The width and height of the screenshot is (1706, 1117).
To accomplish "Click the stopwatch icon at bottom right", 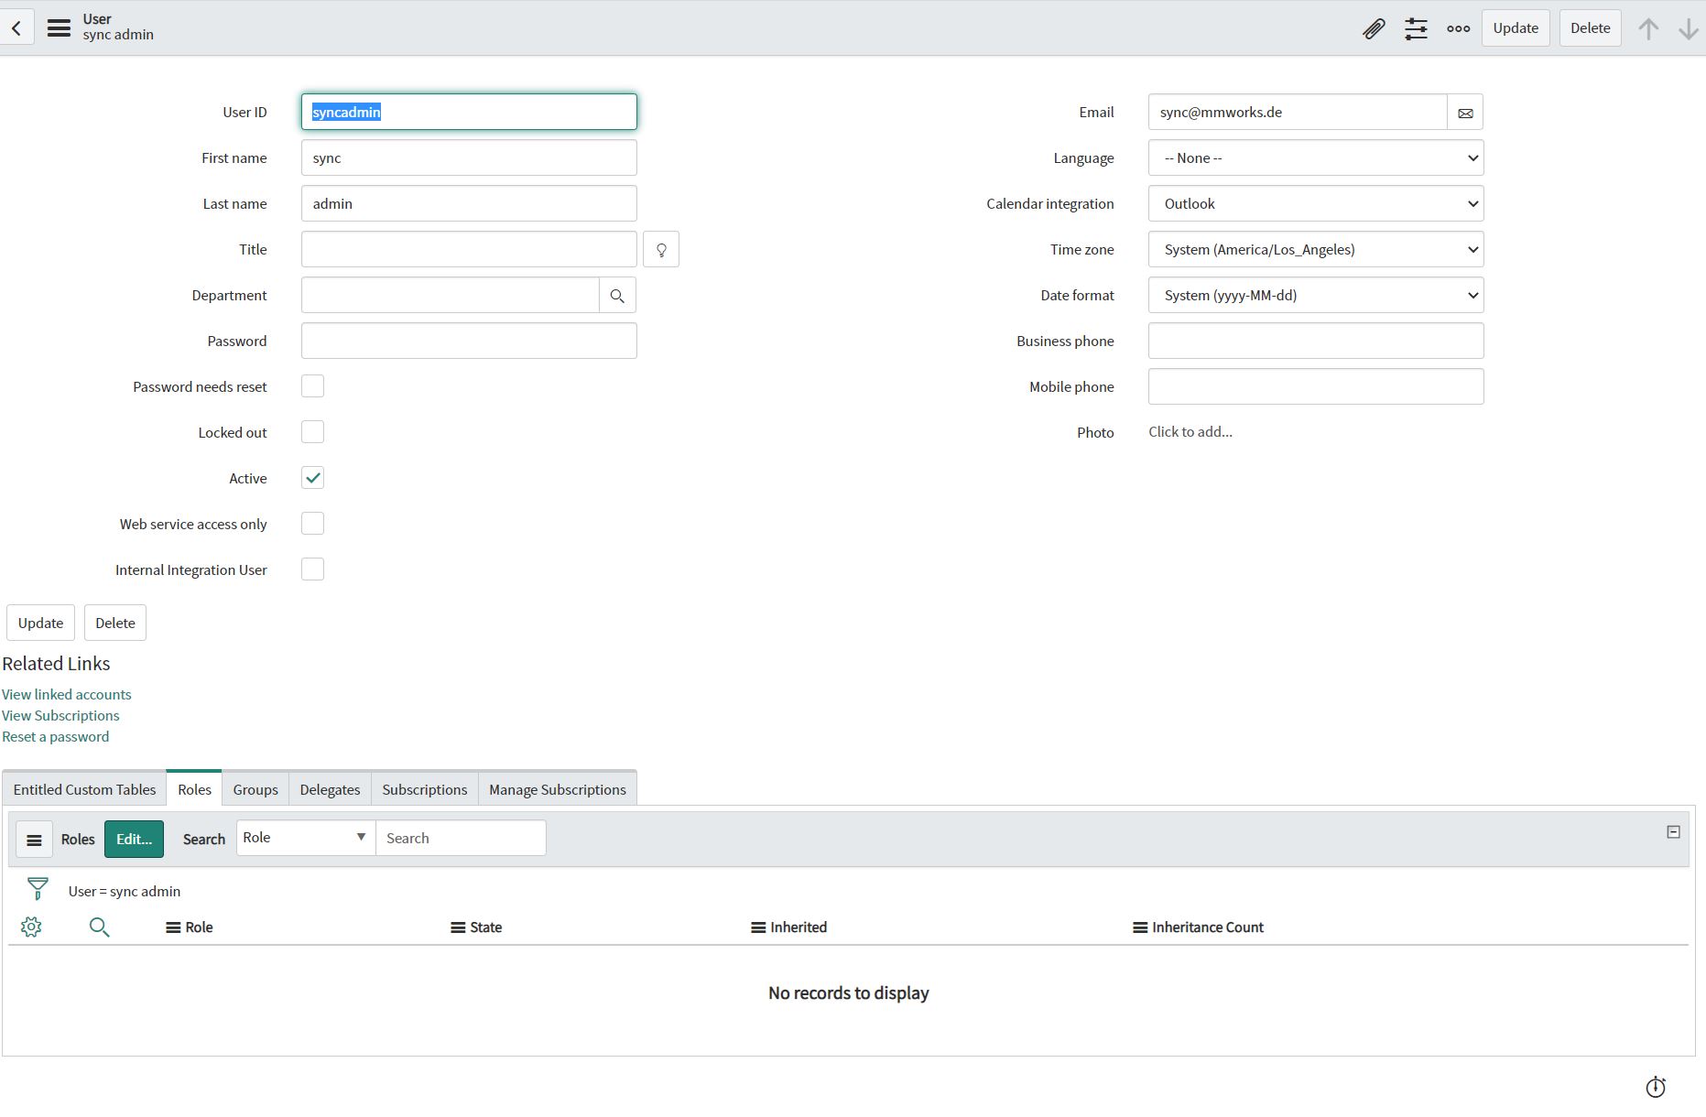I will pos(1655,1087).
